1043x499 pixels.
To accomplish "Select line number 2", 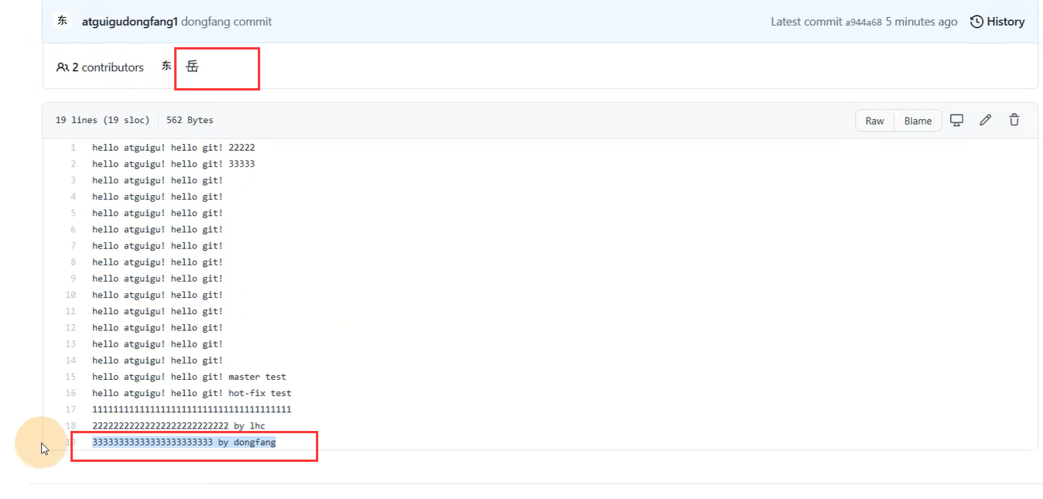I will [73, 163].
